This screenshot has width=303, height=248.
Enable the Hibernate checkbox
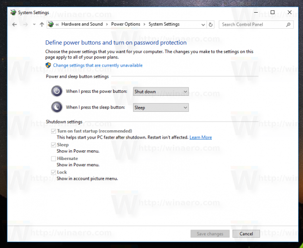coord(53,159)
